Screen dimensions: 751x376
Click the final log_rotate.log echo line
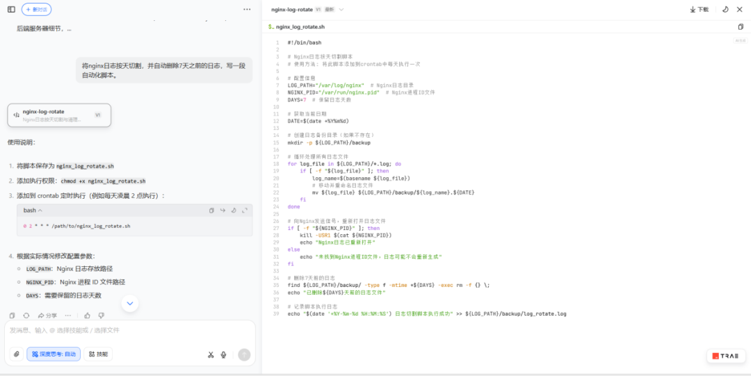click(x=427, y=313)
